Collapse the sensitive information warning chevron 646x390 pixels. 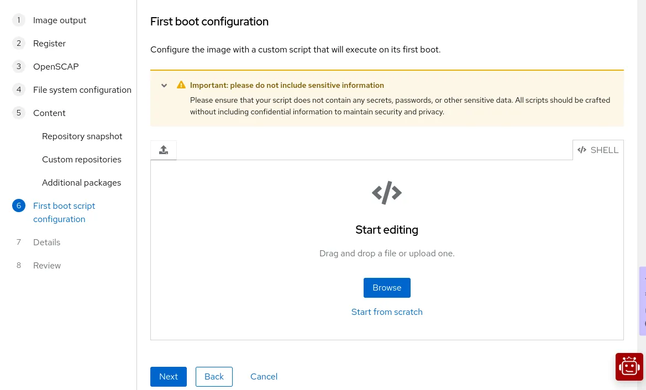(164, 86)
